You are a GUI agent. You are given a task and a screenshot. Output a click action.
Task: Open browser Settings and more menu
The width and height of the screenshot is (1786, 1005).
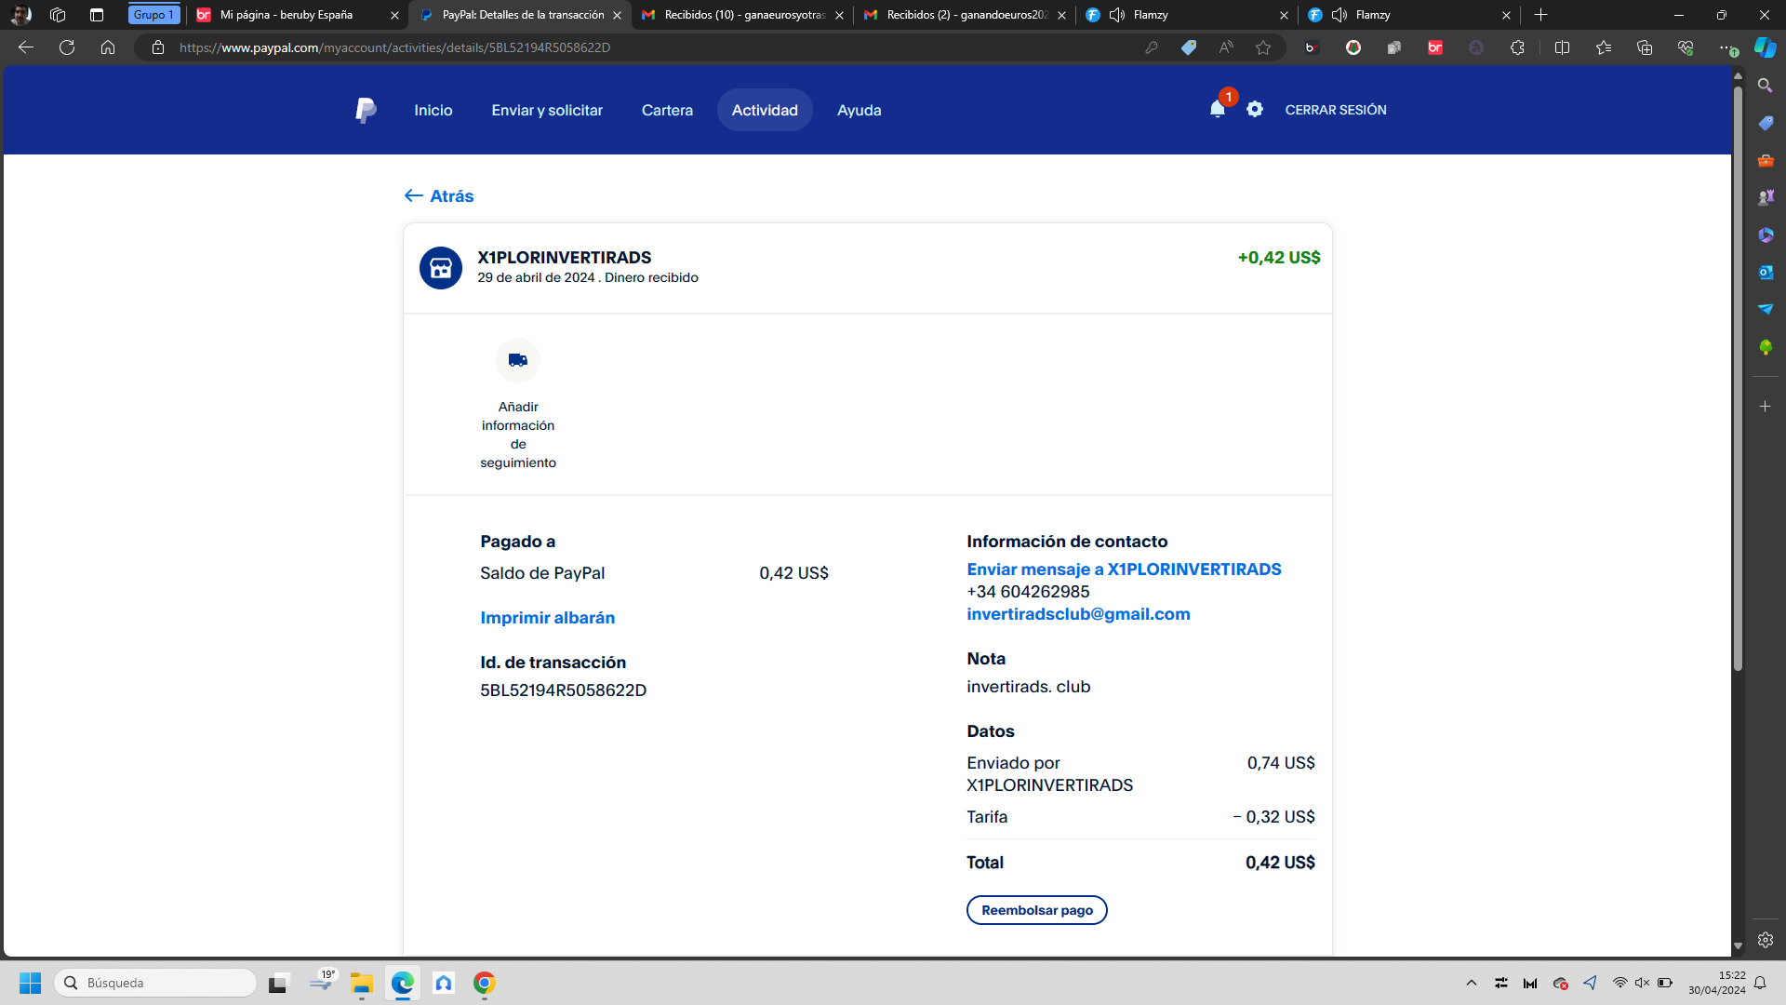pos(1726,47)
